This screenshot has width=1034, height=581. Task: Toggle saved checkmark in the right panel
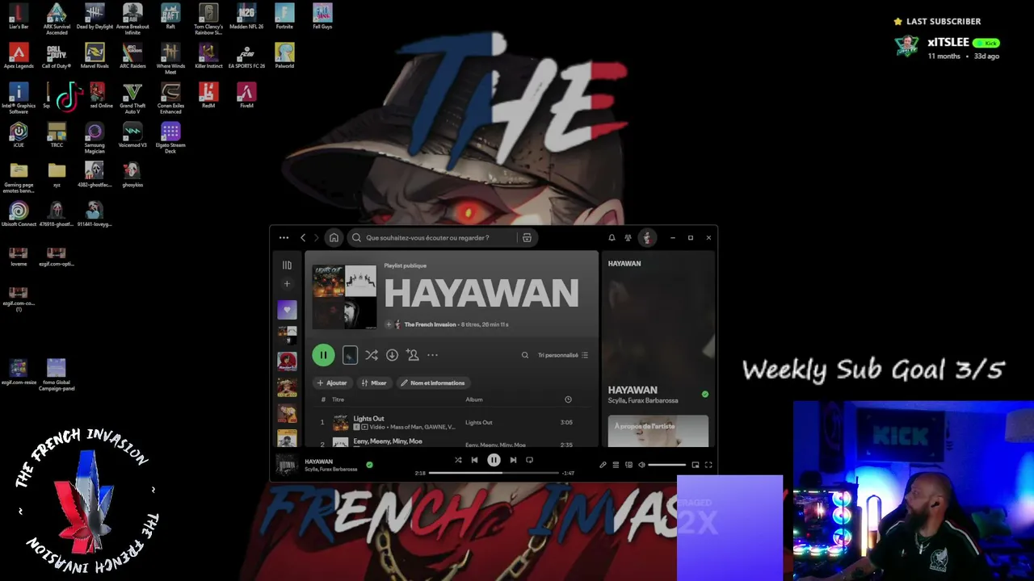point(705,395)
